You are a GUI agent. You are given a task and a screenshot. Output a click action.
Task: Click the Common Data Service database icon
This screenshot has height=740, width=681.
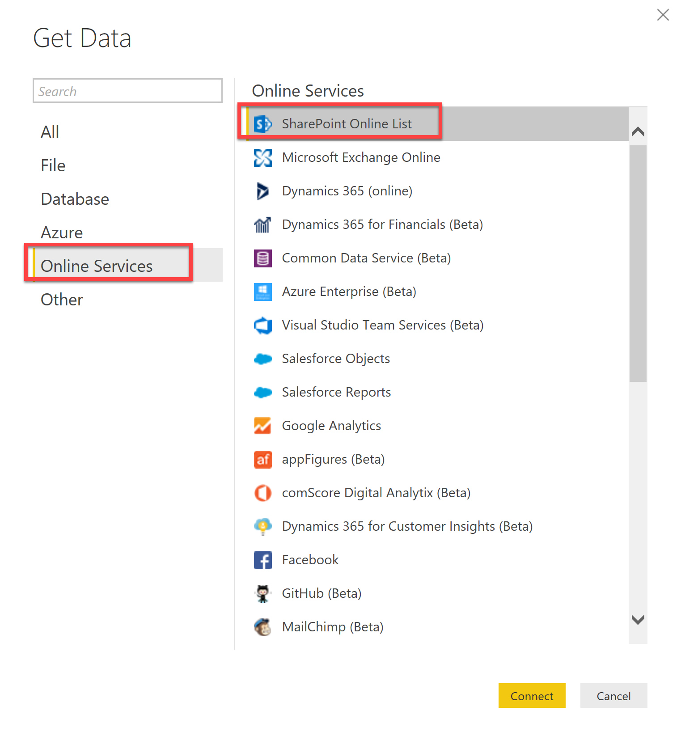[262, 258]
